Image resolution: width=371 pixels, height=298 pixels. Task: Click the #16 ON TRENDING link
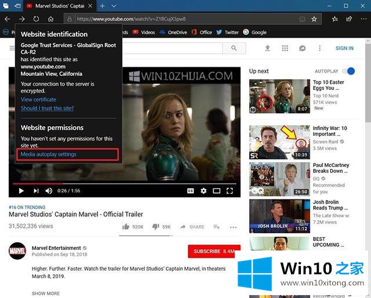point(27,208)
